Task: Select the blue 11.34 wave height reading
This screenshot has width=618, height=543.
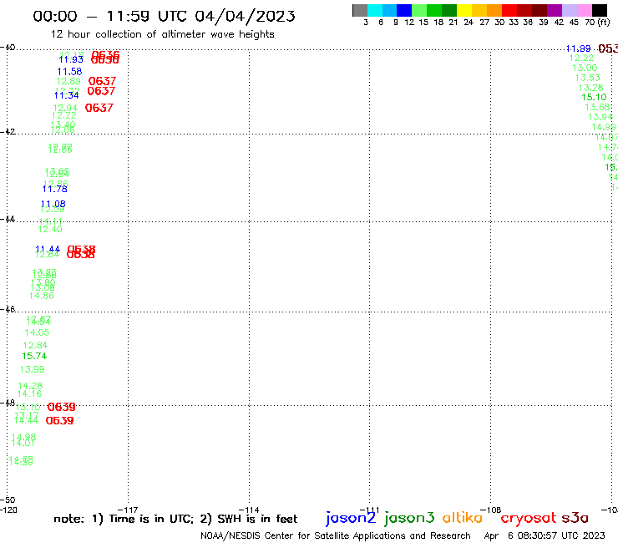Action: click(67, 95)
